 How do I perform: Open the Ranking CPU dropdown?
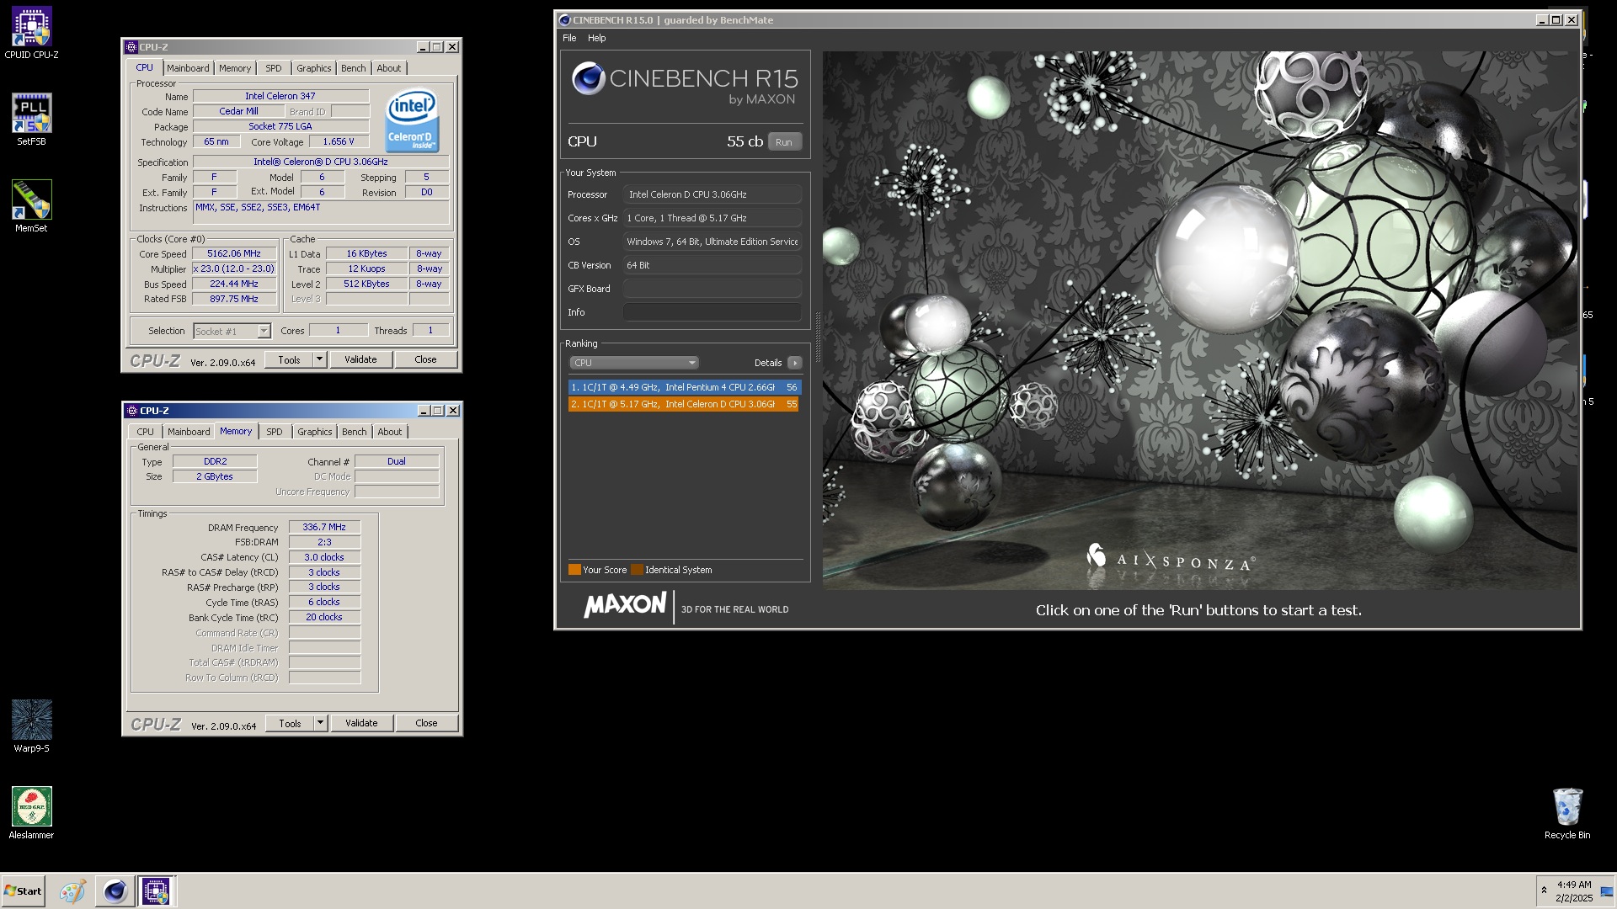(x=634, y=363)
